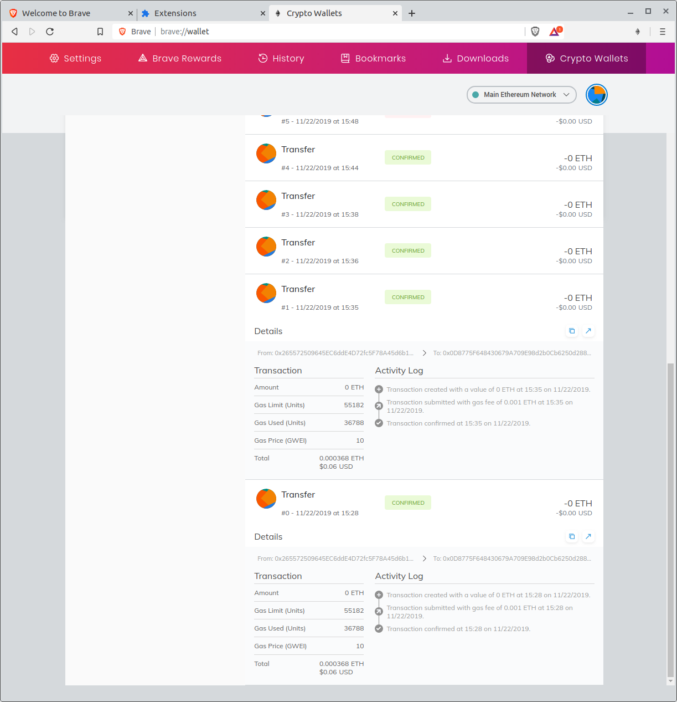Click the address bar URL brave://wallet
Screen dimensions: 677x702
tap(185, 32)
